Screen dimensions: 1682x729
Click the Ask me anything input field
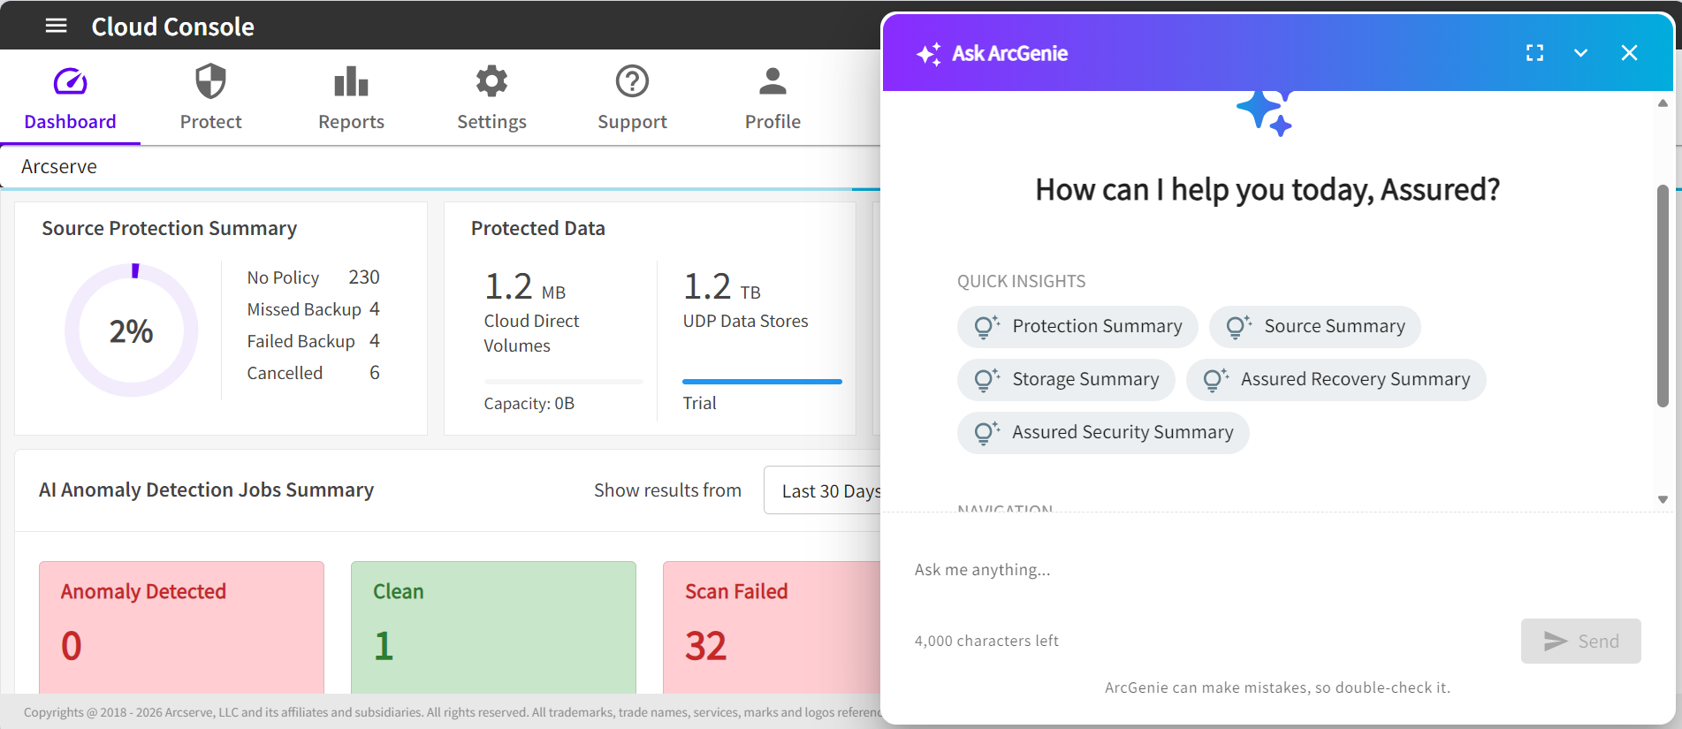click(x=1277, y=570)
